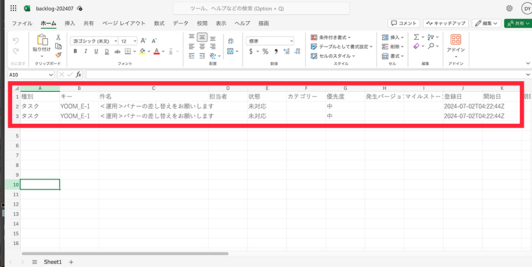Open the settings gear icon
The height and width of the screenshot is (267, 532).
(509, 8)
